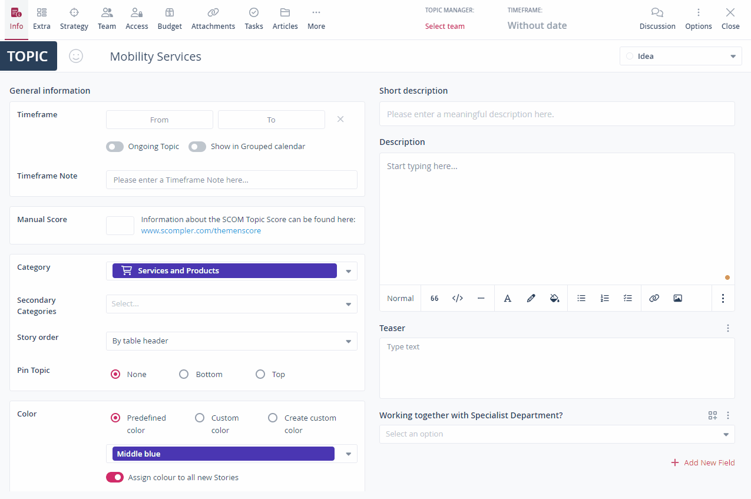Insert a code block in the description
This screenshot has width=751, height=499.
click(x=457, y=299)
